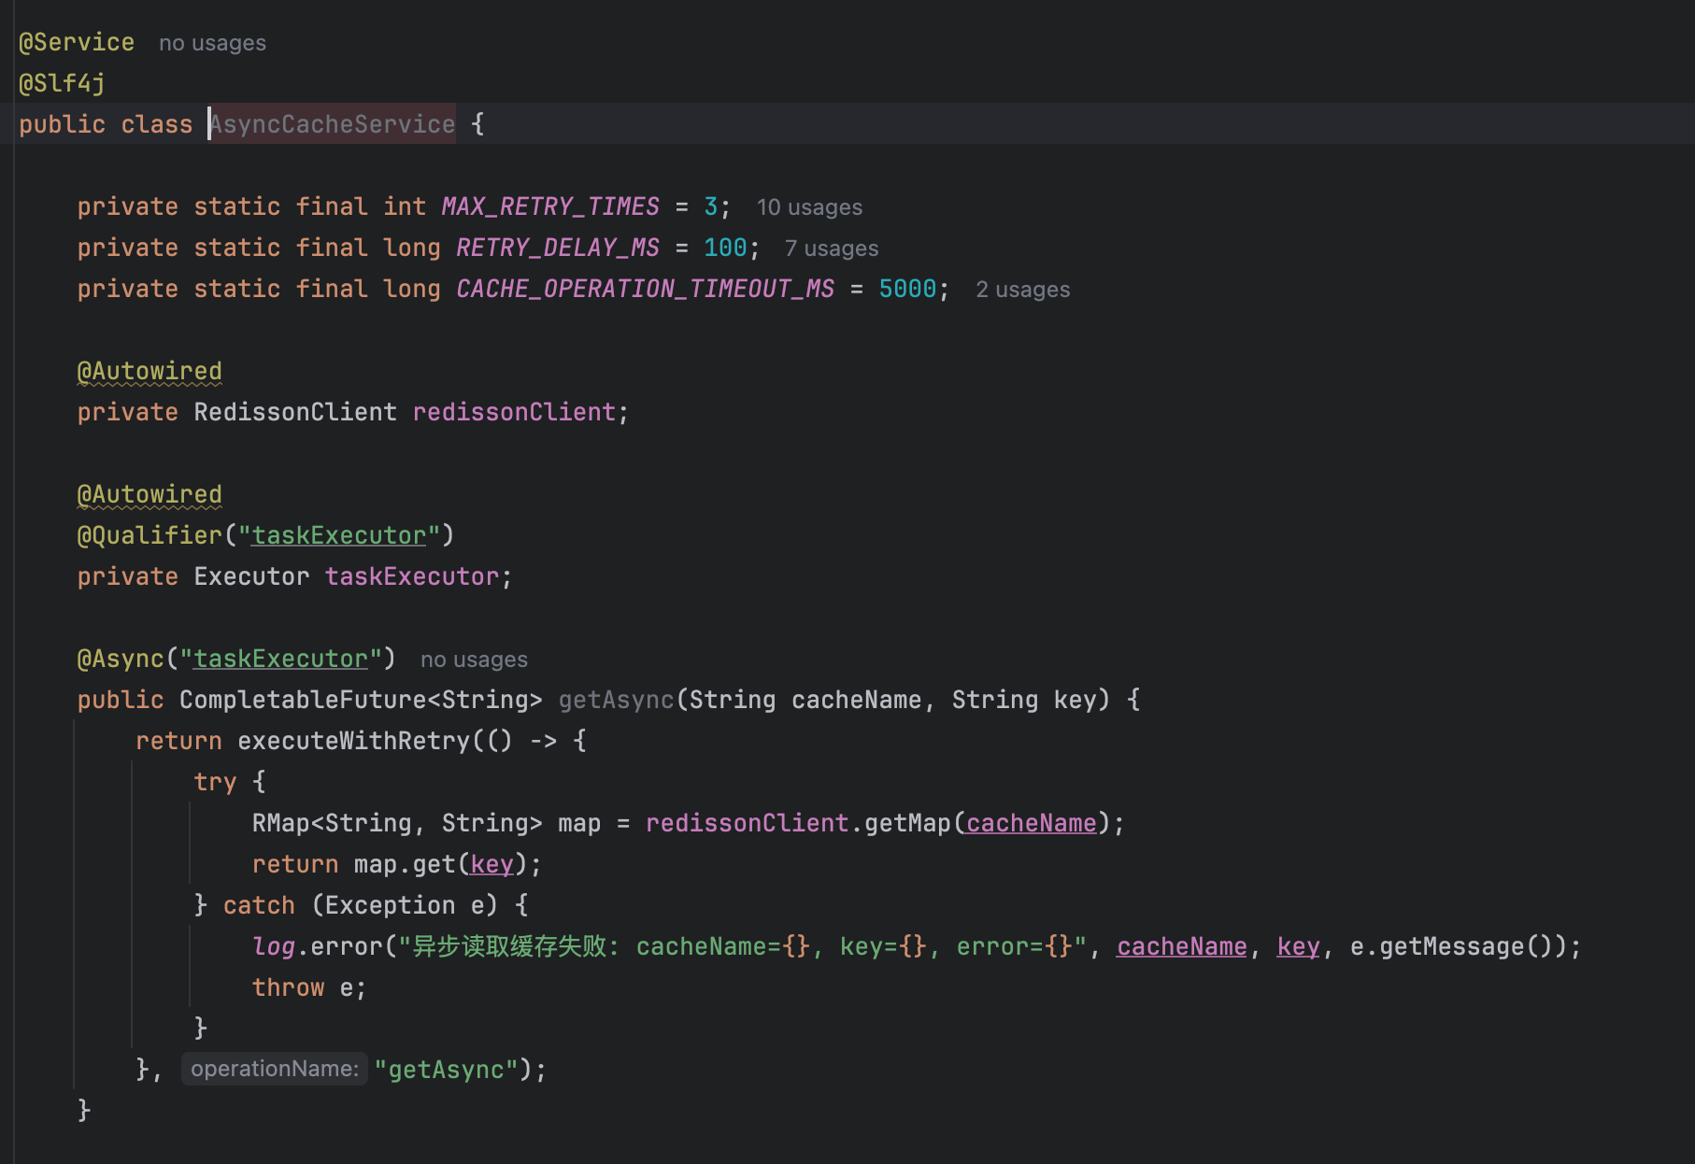The image size is (1695, 1164).
Task: Open the "2 usages" hint for CACHE_OPERATION_TIMEOUT_MS
Action: [1022, 290]
